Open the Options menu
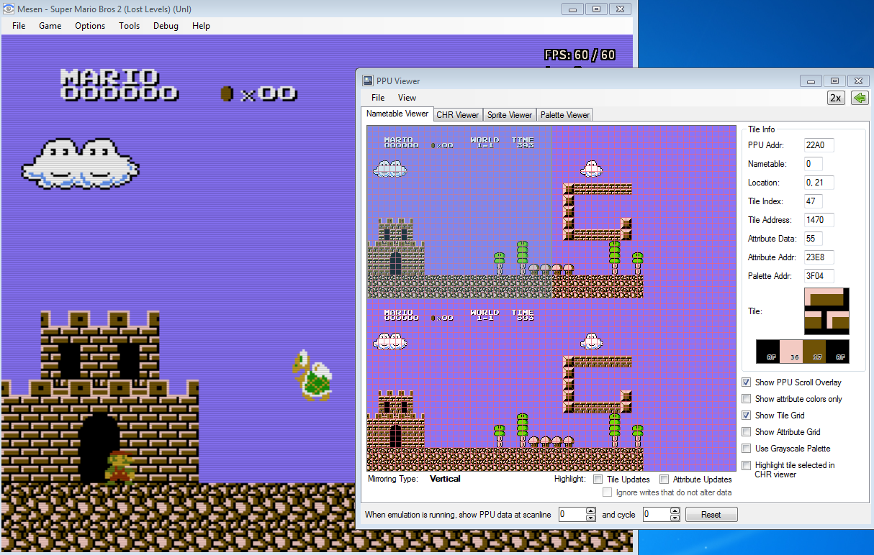Image resolution: width=874 pixels, height=555 pixels. point(90,26)
